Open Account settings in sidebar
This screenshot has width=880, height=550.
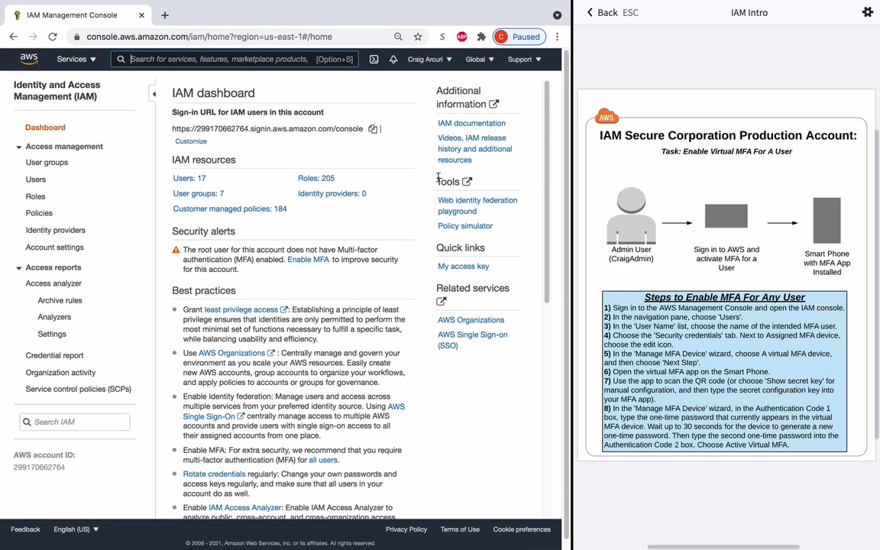click(54, 247)
